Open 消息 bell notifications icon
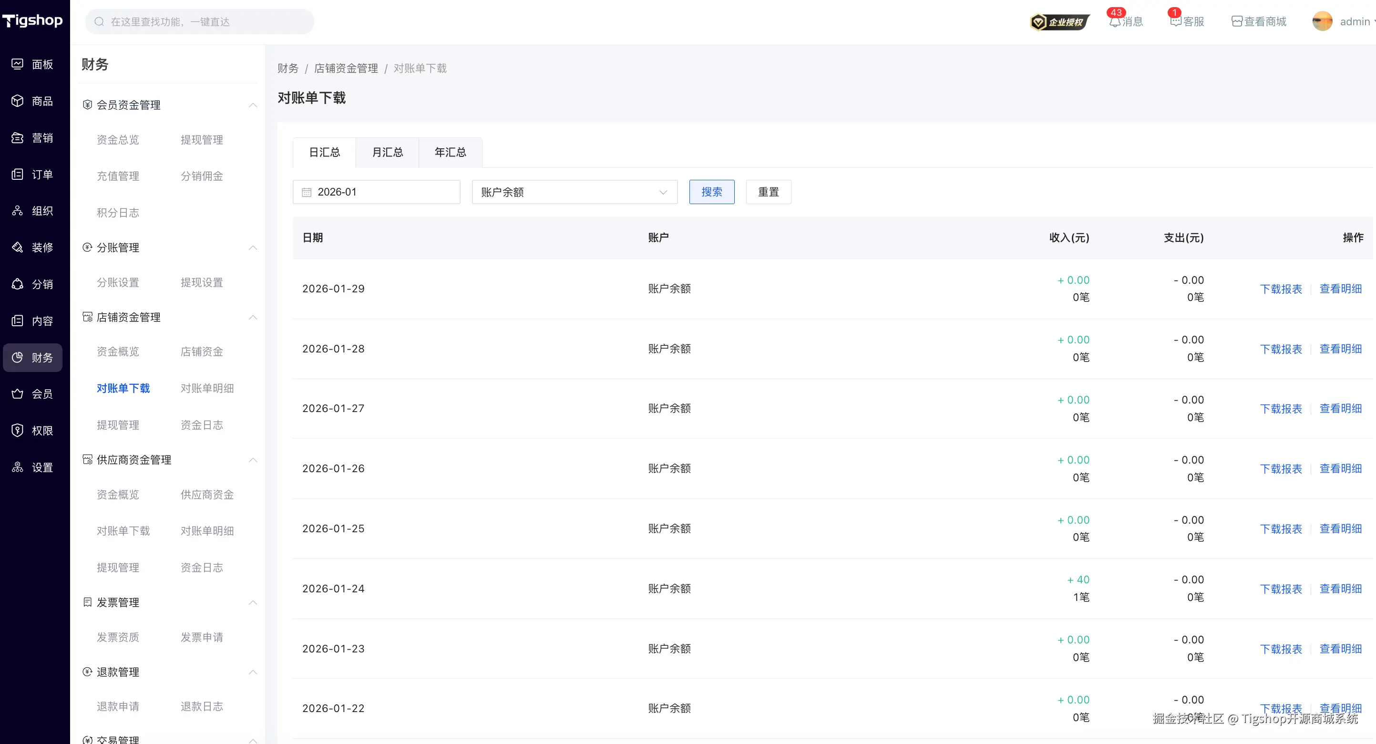 (x=1114, y=22)
